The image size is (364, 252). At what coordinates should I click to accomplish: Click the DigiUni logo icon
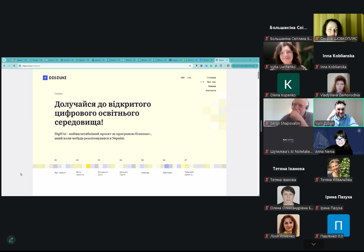tap(45, 78)
